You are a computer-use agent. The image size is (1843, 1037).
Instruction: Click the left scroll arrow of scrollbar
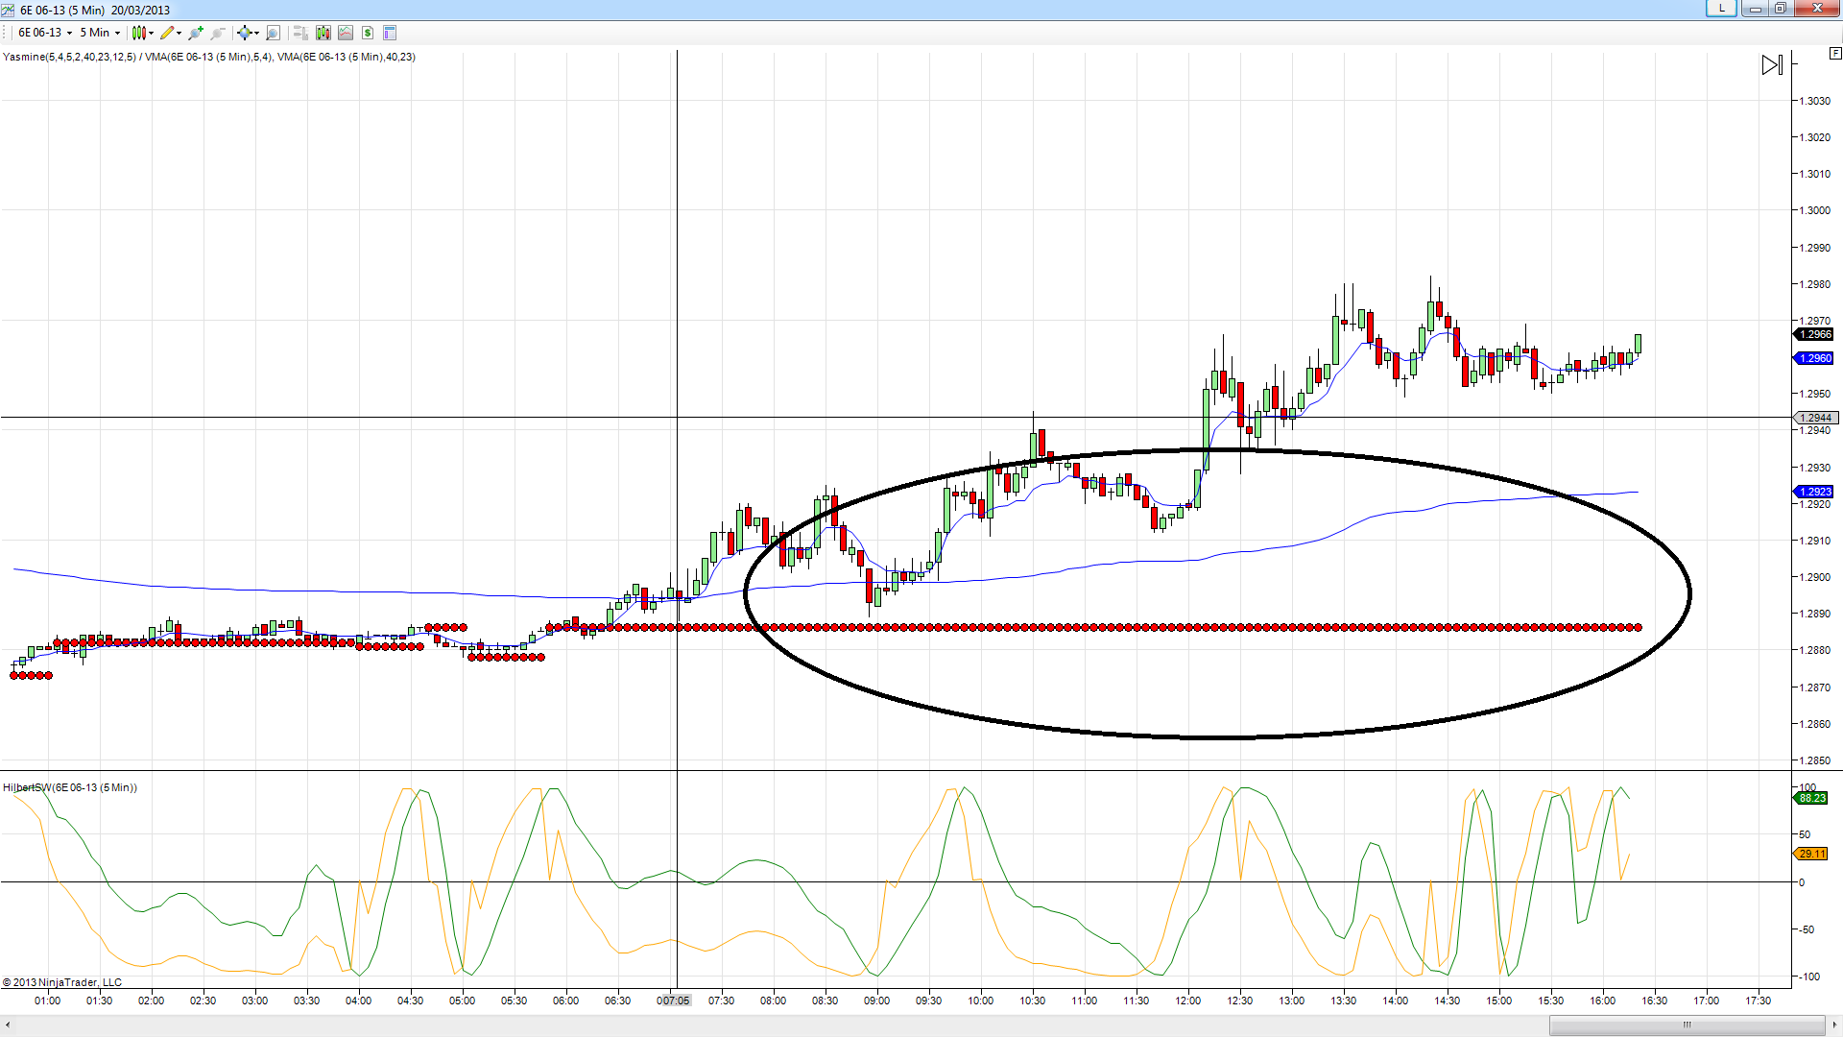8,1025
